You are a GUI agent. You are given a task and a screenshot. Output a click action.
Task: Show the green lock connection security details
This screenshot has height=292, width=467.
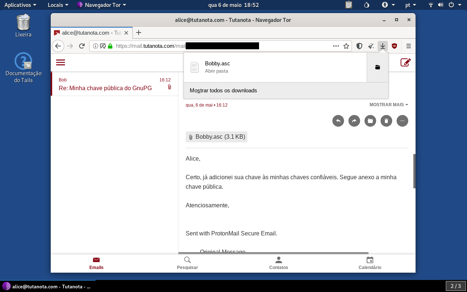click(110, 46)
